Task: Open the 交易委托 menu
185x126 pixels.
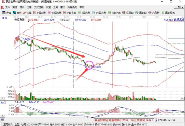Action: point(72,7)
